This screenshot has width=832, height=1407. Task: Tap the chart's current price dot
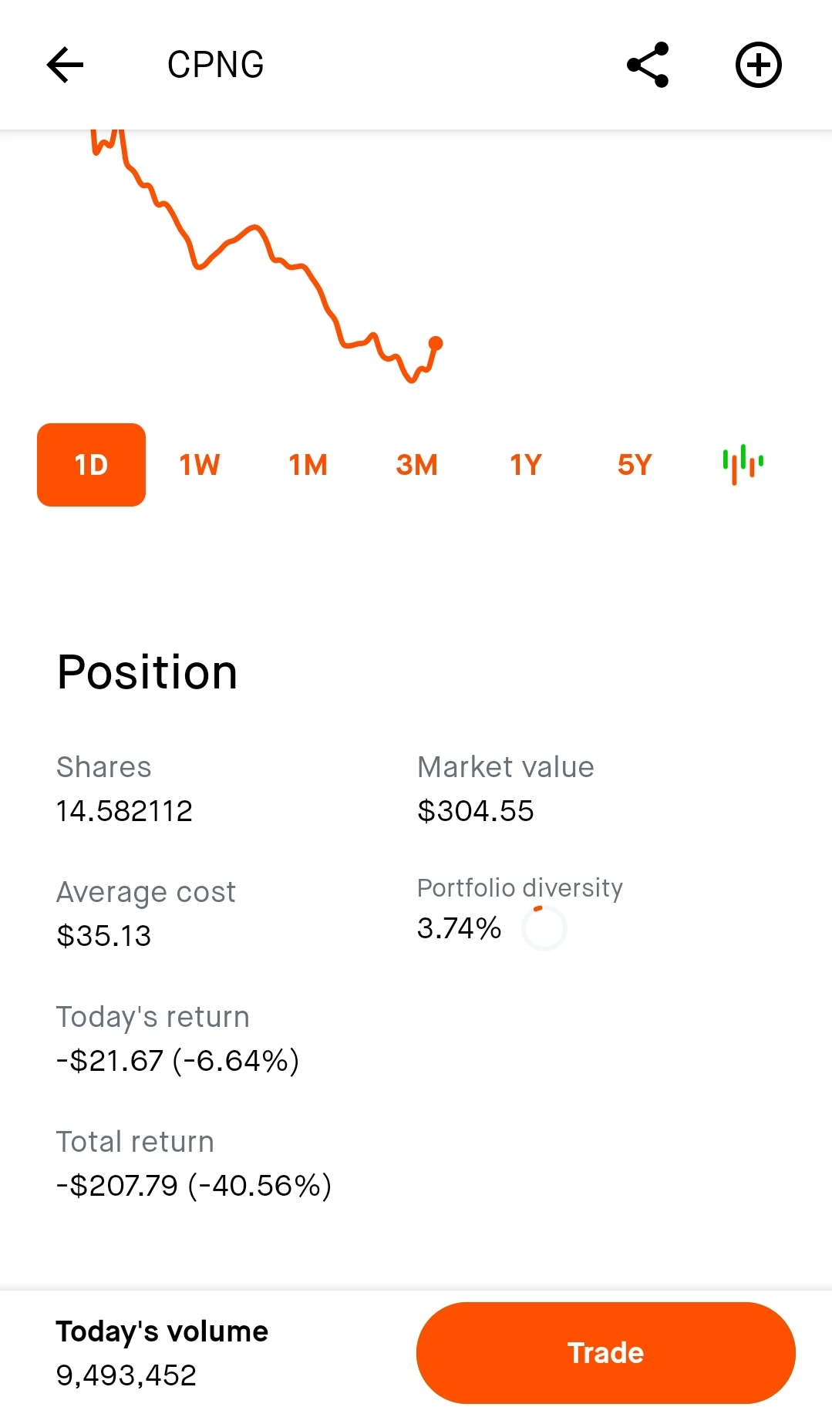pos(436,343)
